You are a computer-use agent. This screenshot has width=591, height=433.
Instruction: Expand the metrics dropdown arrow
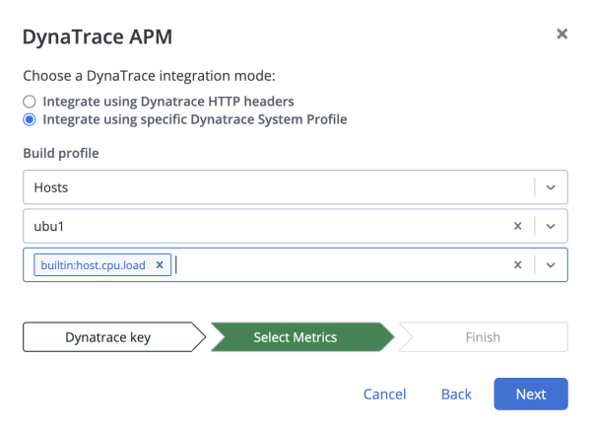click(x=551, y=265)
